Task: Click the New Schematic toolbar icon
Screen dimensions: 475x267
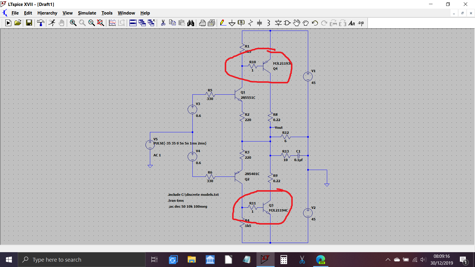Action: [8, 23]
